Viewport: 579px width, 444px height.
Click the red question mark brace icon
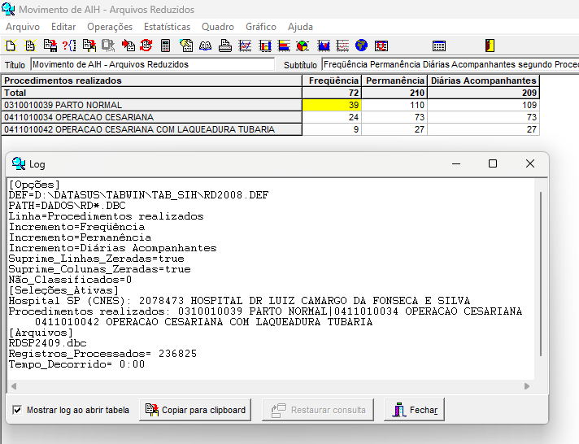pyautogui.click(x=69, y=46)
